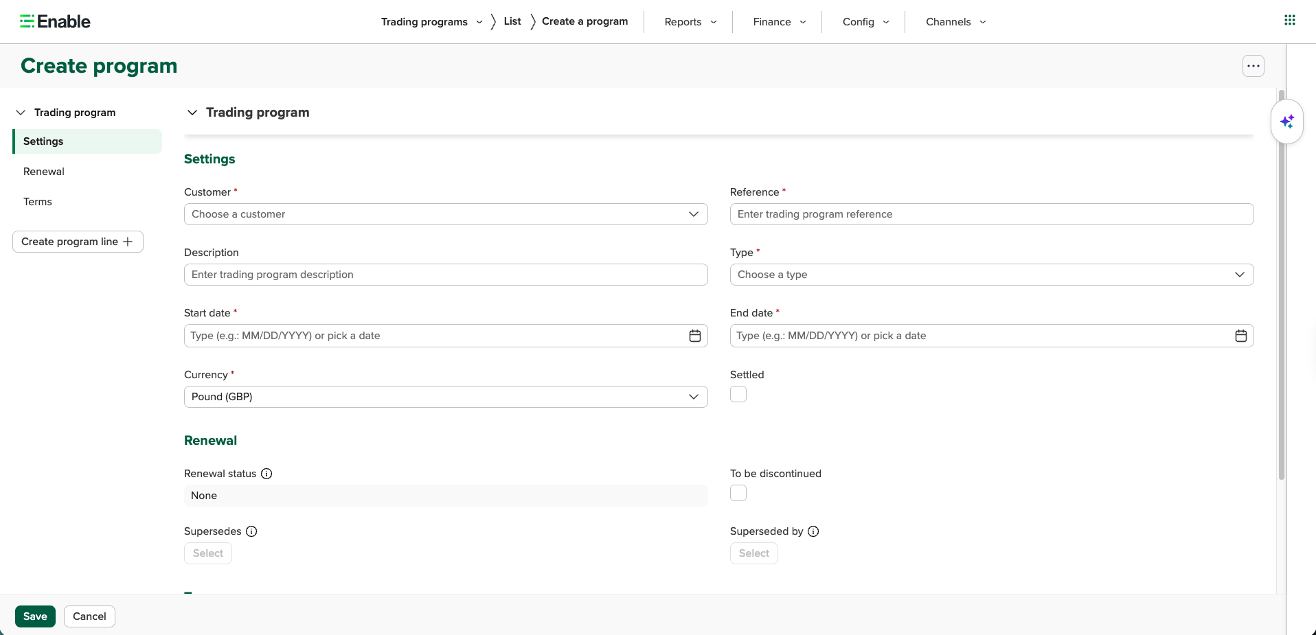The height and width of the screenshot is (635, 1316).
Task: Go to List breadcrumb
Action: coord(512,21)
